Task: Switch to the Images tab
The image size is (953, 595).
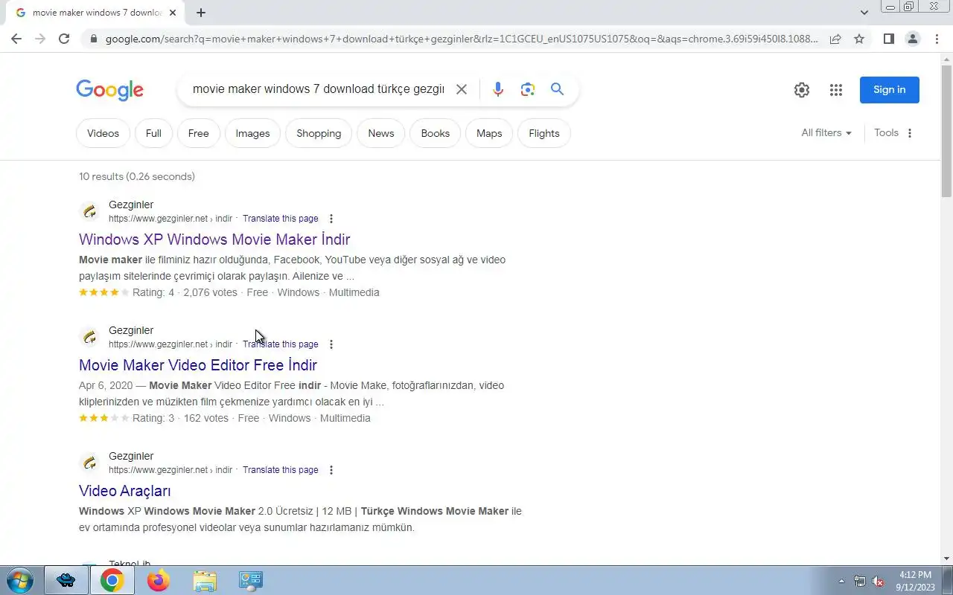Action: coord(252,134)
